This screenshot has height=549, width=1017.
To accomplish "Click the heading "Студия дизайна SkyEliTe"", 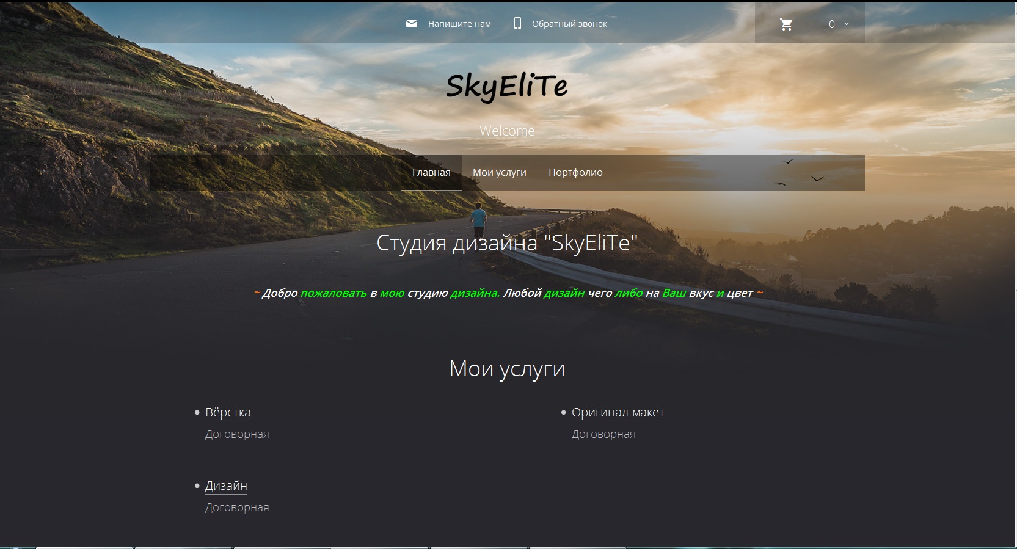I will [x=507, y=243].
